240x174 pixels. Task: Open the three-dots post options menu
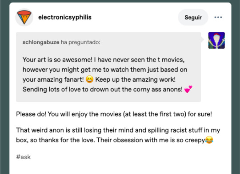[x=218, y=17]
